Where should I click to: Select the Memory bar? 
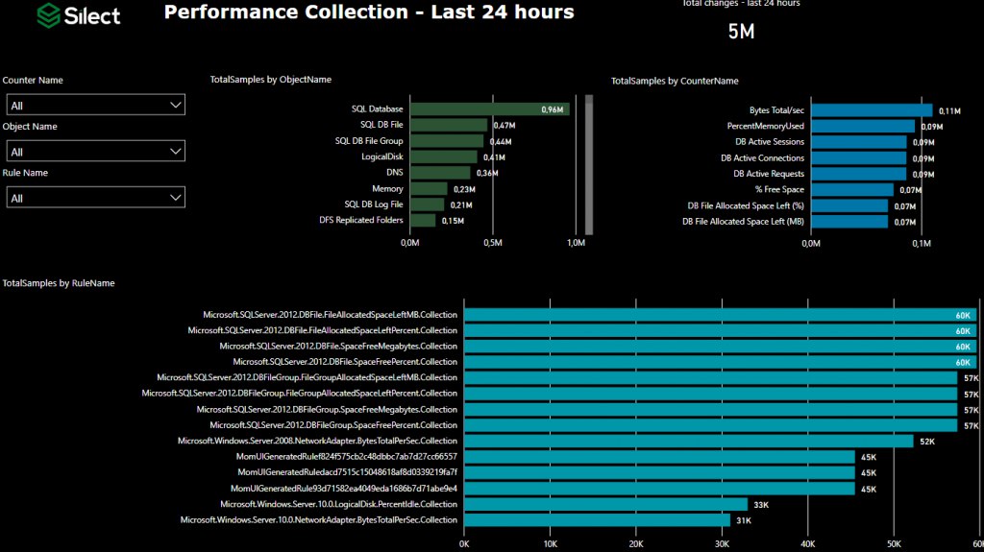[429, 189]
